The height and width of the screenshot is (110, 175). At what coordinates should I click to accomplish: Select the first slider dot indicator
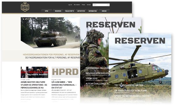[x=24, y=19]
